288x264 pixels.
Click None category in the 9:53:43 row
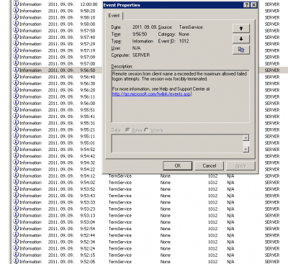coord(166,196)
